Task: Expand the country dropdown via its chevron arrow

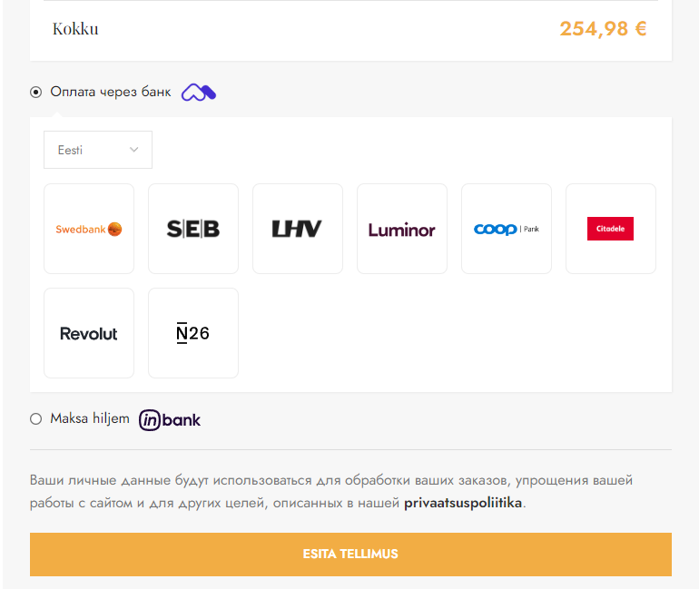Action: point(133,150)
